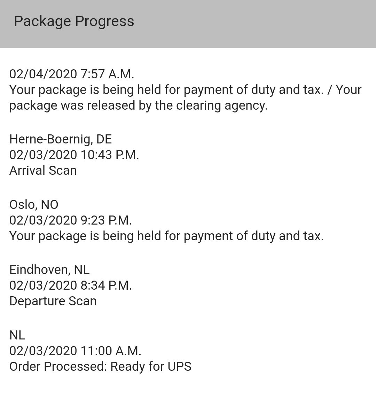Click the 02/03/2020 10:43 P.M. timestamp

pyautogui.click(x=74, y=155)
